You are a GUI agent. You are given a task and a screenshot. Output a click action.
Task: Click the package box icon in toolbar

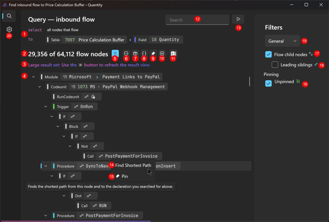pos(135,53)
